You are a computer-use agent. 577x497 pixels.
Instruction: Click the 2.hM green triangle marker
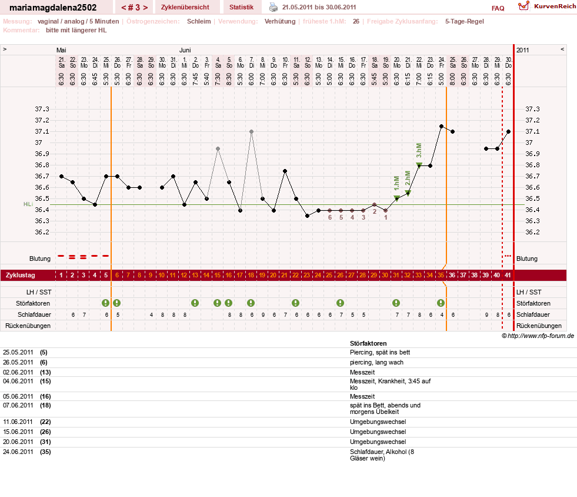pyautogui.click(x=408, y=193)
